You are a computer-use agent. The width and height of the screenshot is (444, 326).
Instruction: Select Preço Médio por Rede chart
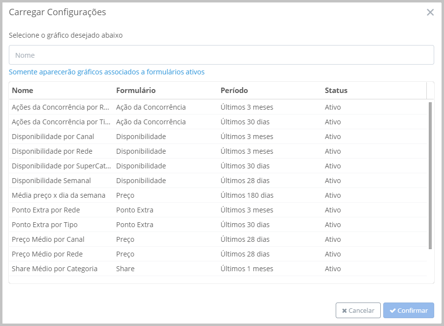47,254
